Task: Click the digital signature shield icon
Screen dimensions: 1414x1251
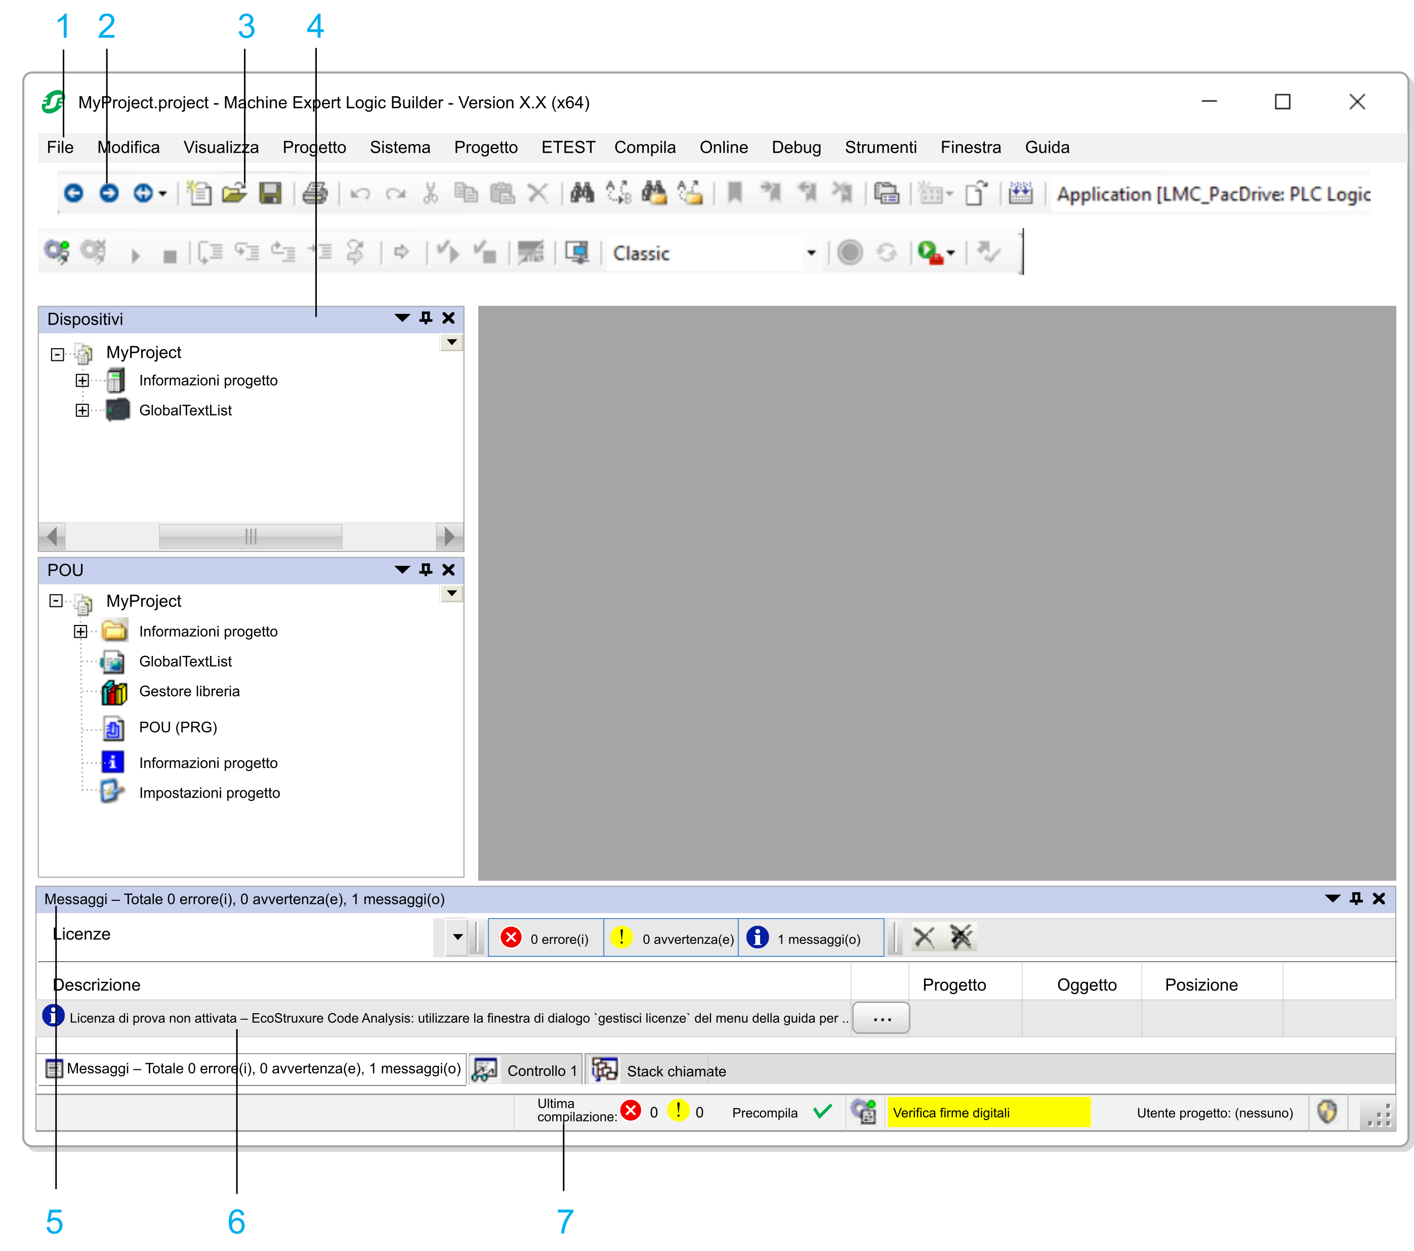Action: (1326, 1112)
